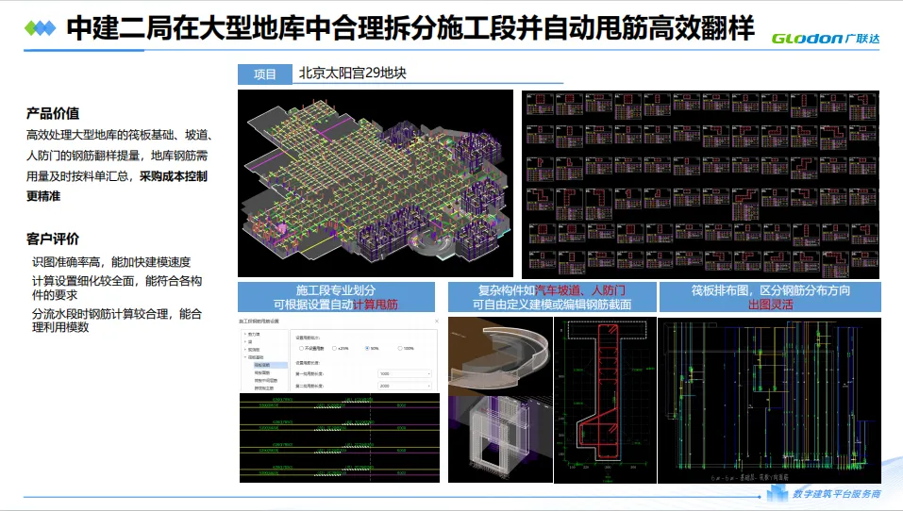Click the 数字建筑平台服务商 footer text
Viewport: 903px width, 511px height.
pyautogui.click(x=836, y=494)
